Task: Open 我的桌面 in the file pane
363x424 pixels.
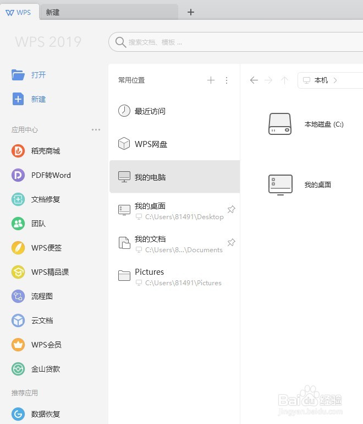Action: [x=300, y=184]
